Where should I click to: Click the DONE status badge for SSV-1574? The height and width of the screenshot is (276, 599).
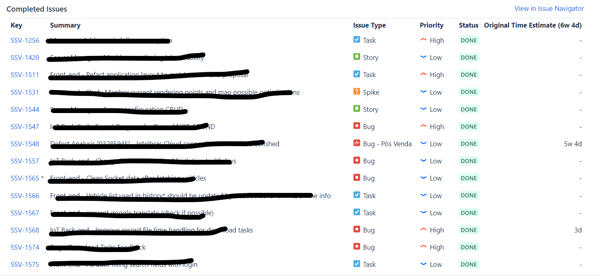468,247
